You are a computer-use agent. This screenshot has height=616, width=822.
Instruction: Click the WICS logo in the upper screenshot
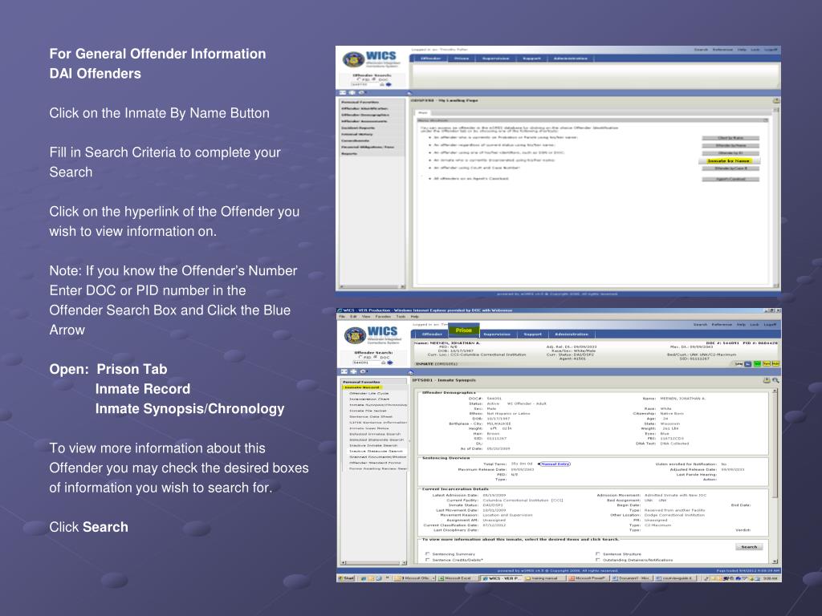pos(372,59)
